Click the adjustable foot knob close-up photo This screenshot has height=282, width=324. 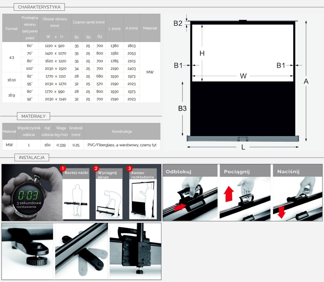tap(28, 251)
